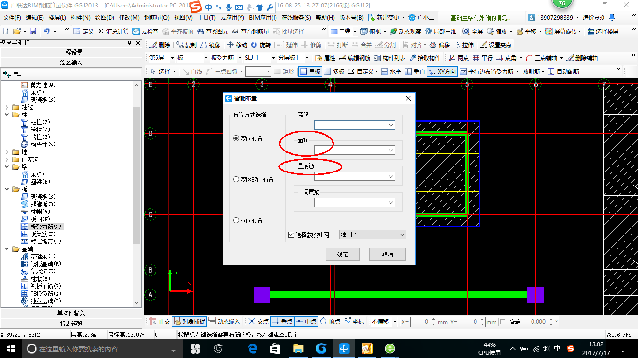Toggle 垂点 snap option
Viewport: 638px width, 358px height.
tap(282, 322)
